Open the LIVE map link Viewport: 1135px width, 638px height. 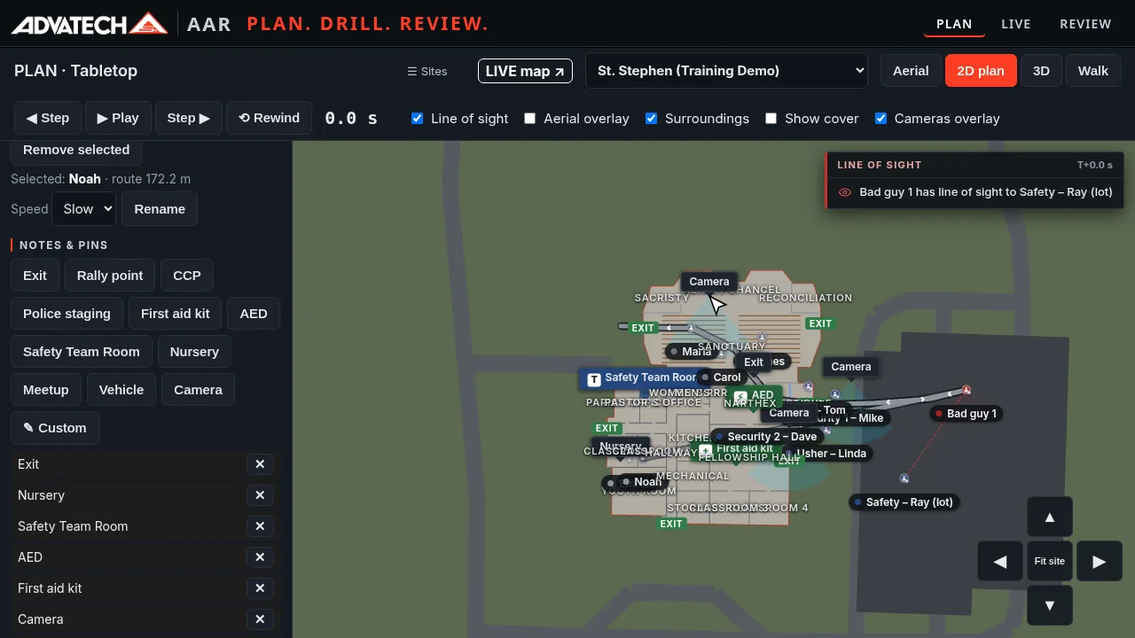525,71
